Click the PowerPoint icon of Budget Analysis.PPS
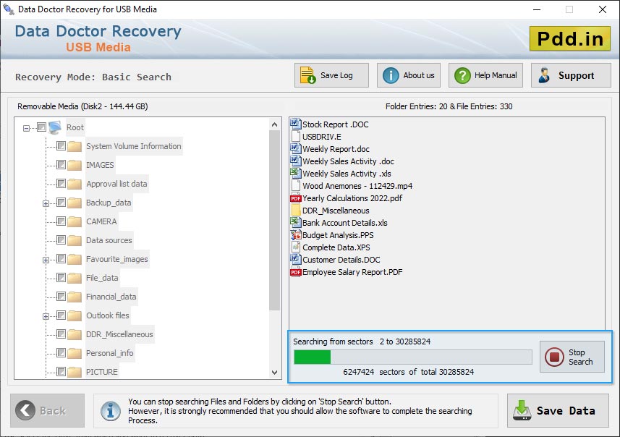The height and width of the screenshot is (437, 620). [295, 235]
